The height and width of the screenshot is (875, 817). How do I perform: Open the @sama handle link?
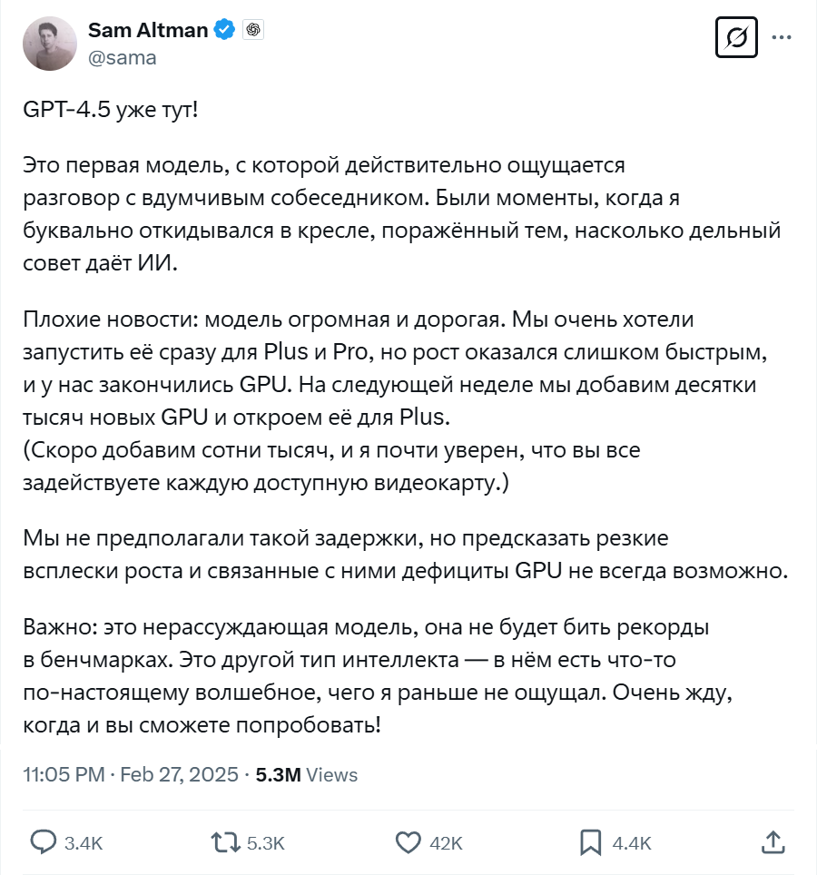coord(122,57)
